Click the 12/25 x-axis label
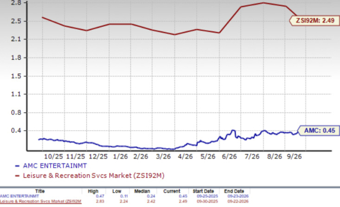Screen dimensions: 340x207 pos(98,156)
